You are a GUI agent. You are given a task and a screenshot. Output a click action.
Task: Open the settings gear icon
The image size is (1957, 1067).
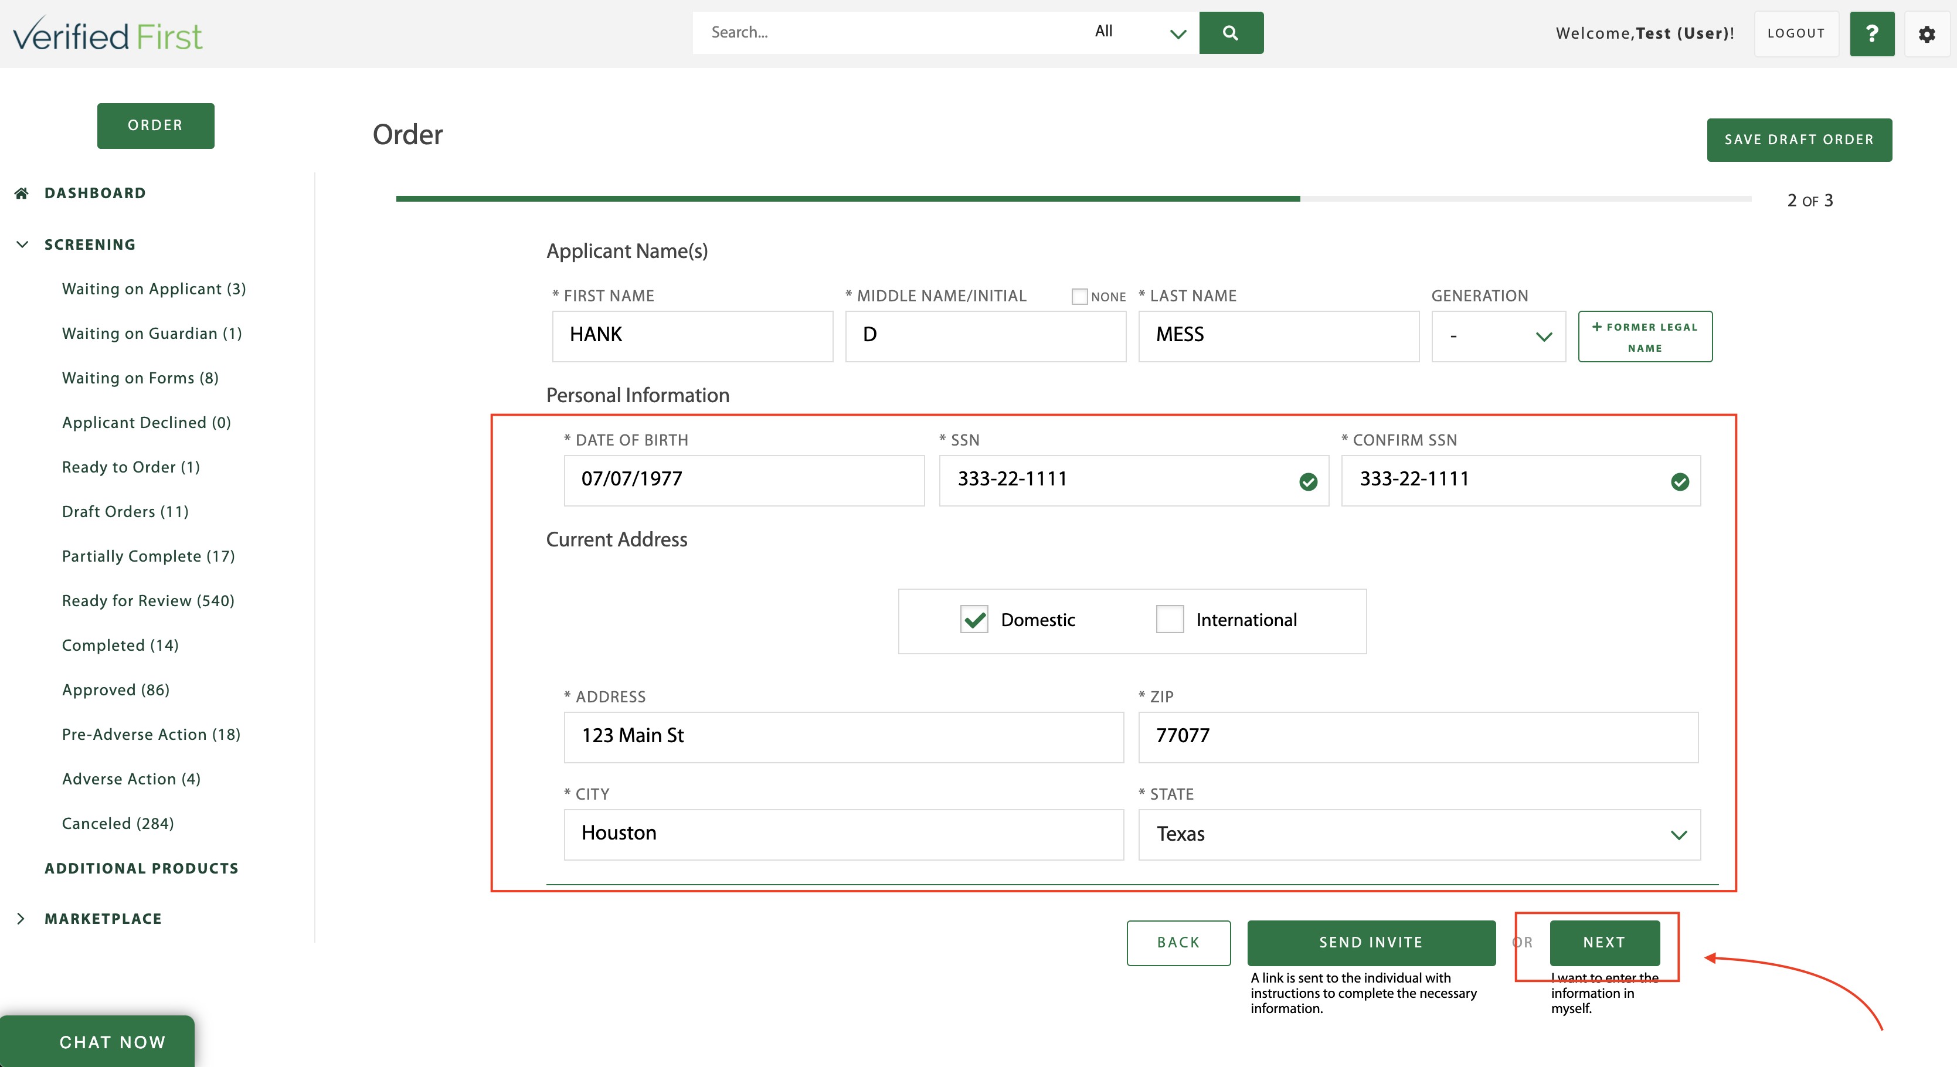click(1927, 34)
